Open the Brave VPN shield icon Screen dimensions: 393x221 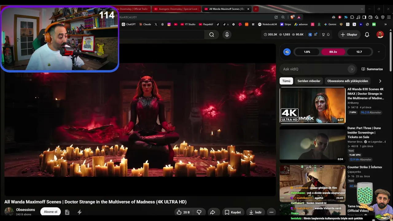(383, 17)
